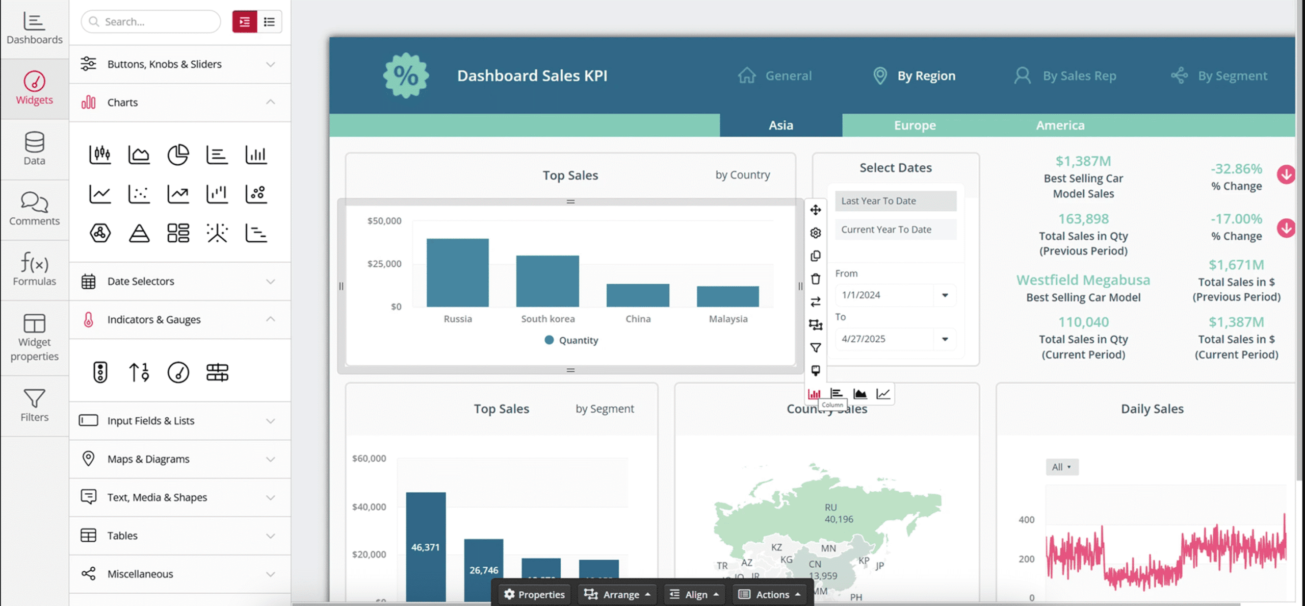Click the Properties button in bottom bar
Viewport: 1305px width, 606px height.
[x=534, y=594]
